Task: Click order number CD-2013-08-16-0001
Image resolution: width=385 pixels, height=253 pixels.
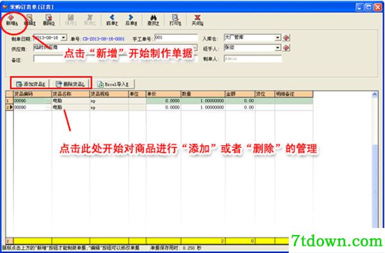Action: coord(103,39)
